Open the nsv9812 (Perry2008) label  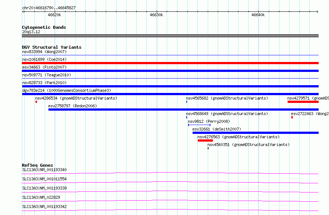point(209,121)
